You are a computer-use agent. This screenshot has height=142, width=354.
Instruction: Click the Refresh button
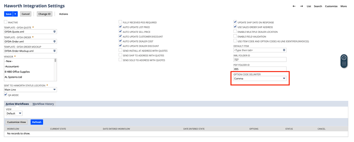coord(37,122)
